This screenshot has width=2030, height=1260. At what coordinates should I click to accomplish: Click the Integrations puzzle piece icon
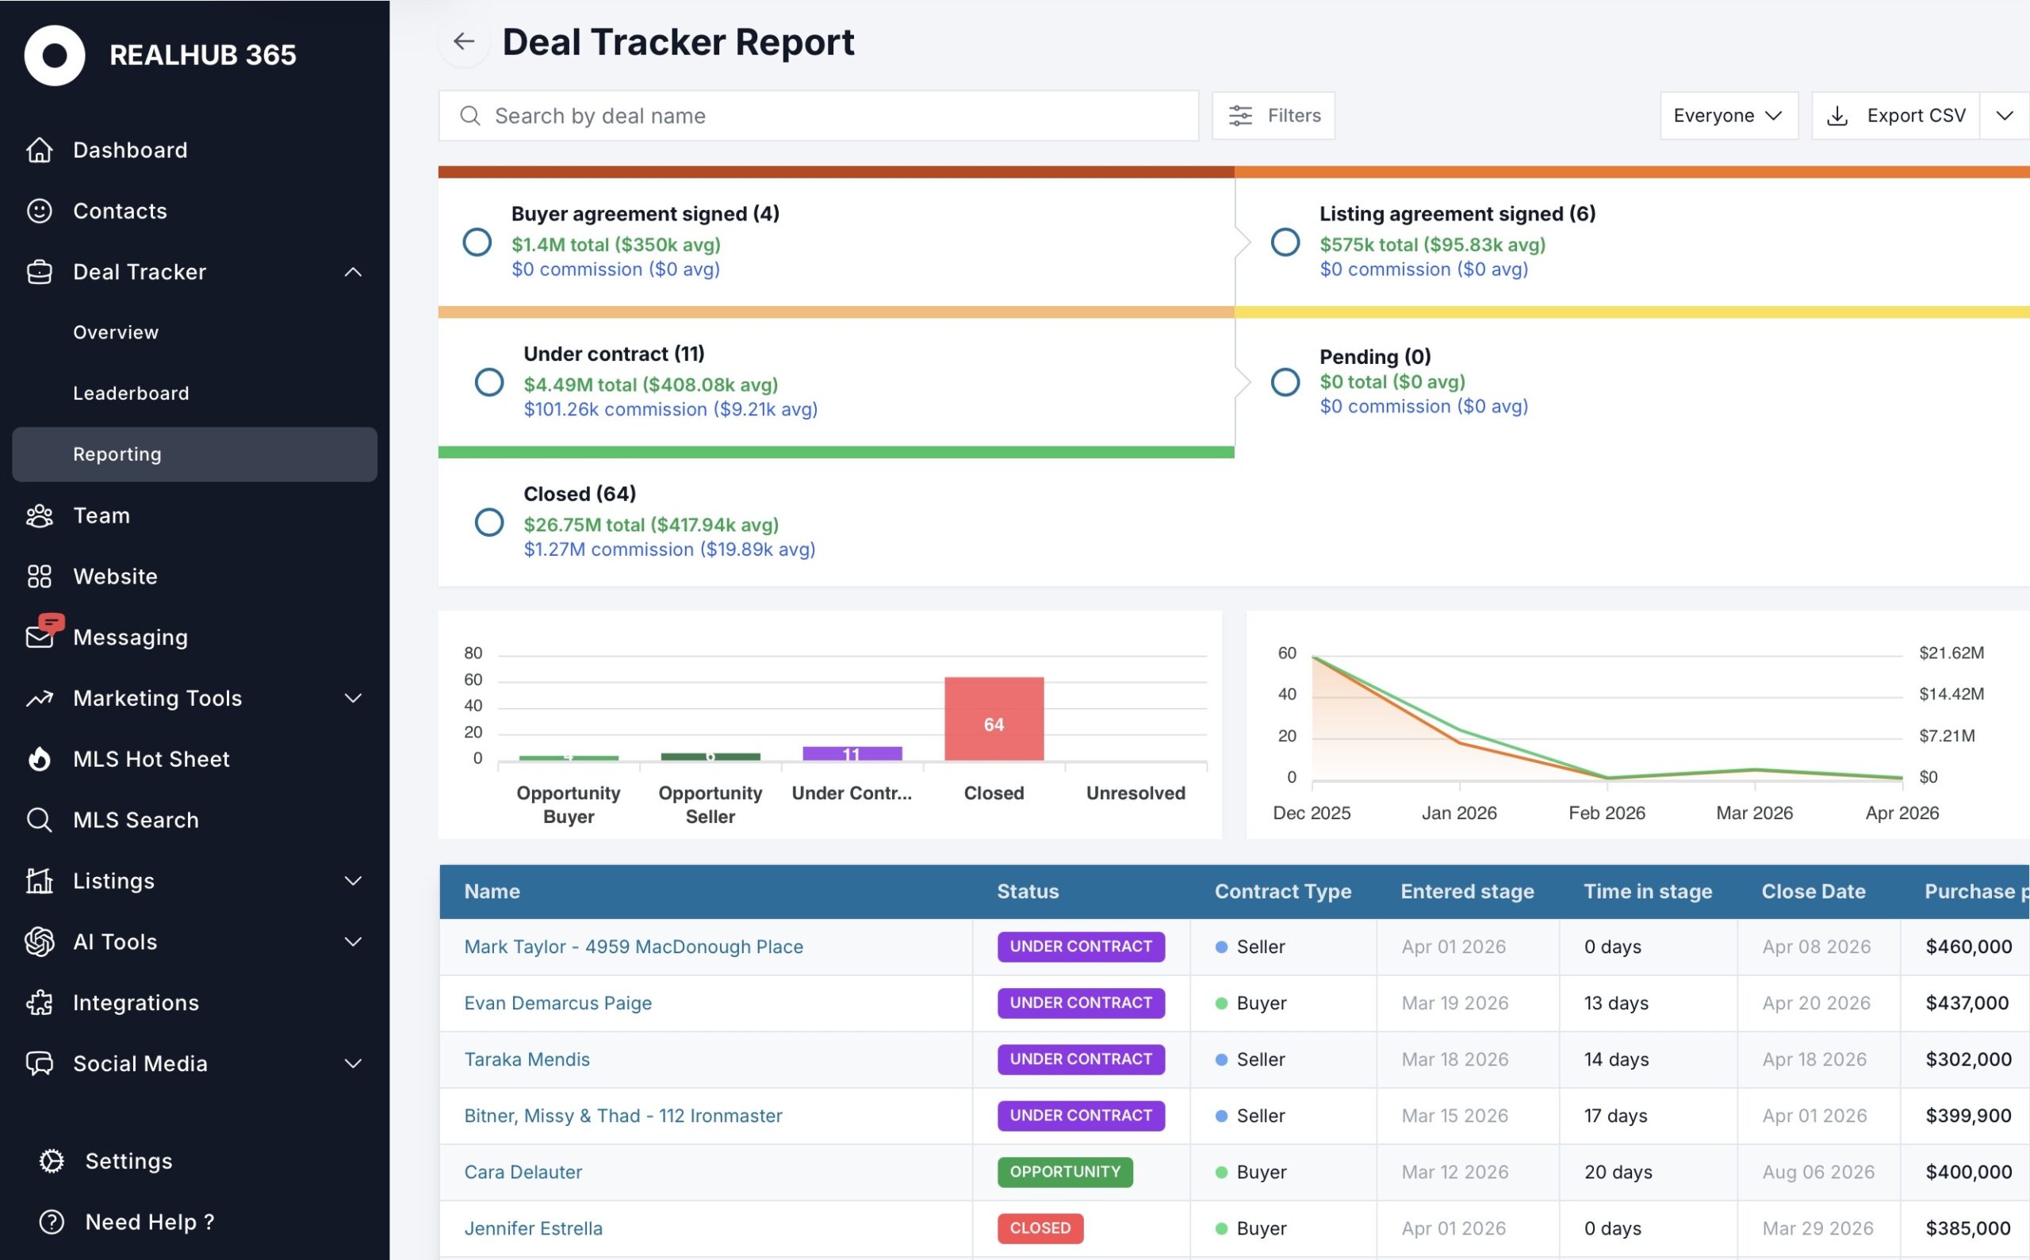point(39,1002)
